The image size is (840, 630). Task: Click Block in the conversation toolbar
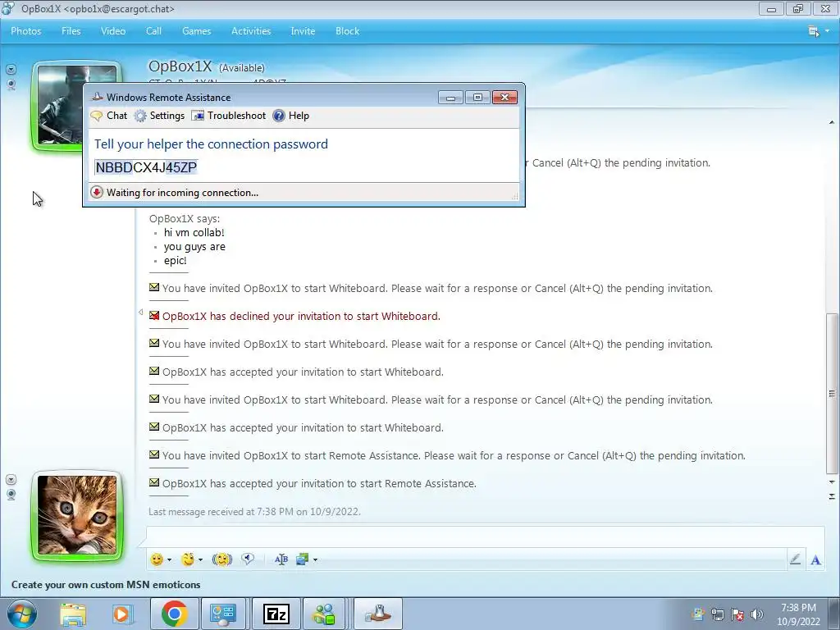(347, 31)
